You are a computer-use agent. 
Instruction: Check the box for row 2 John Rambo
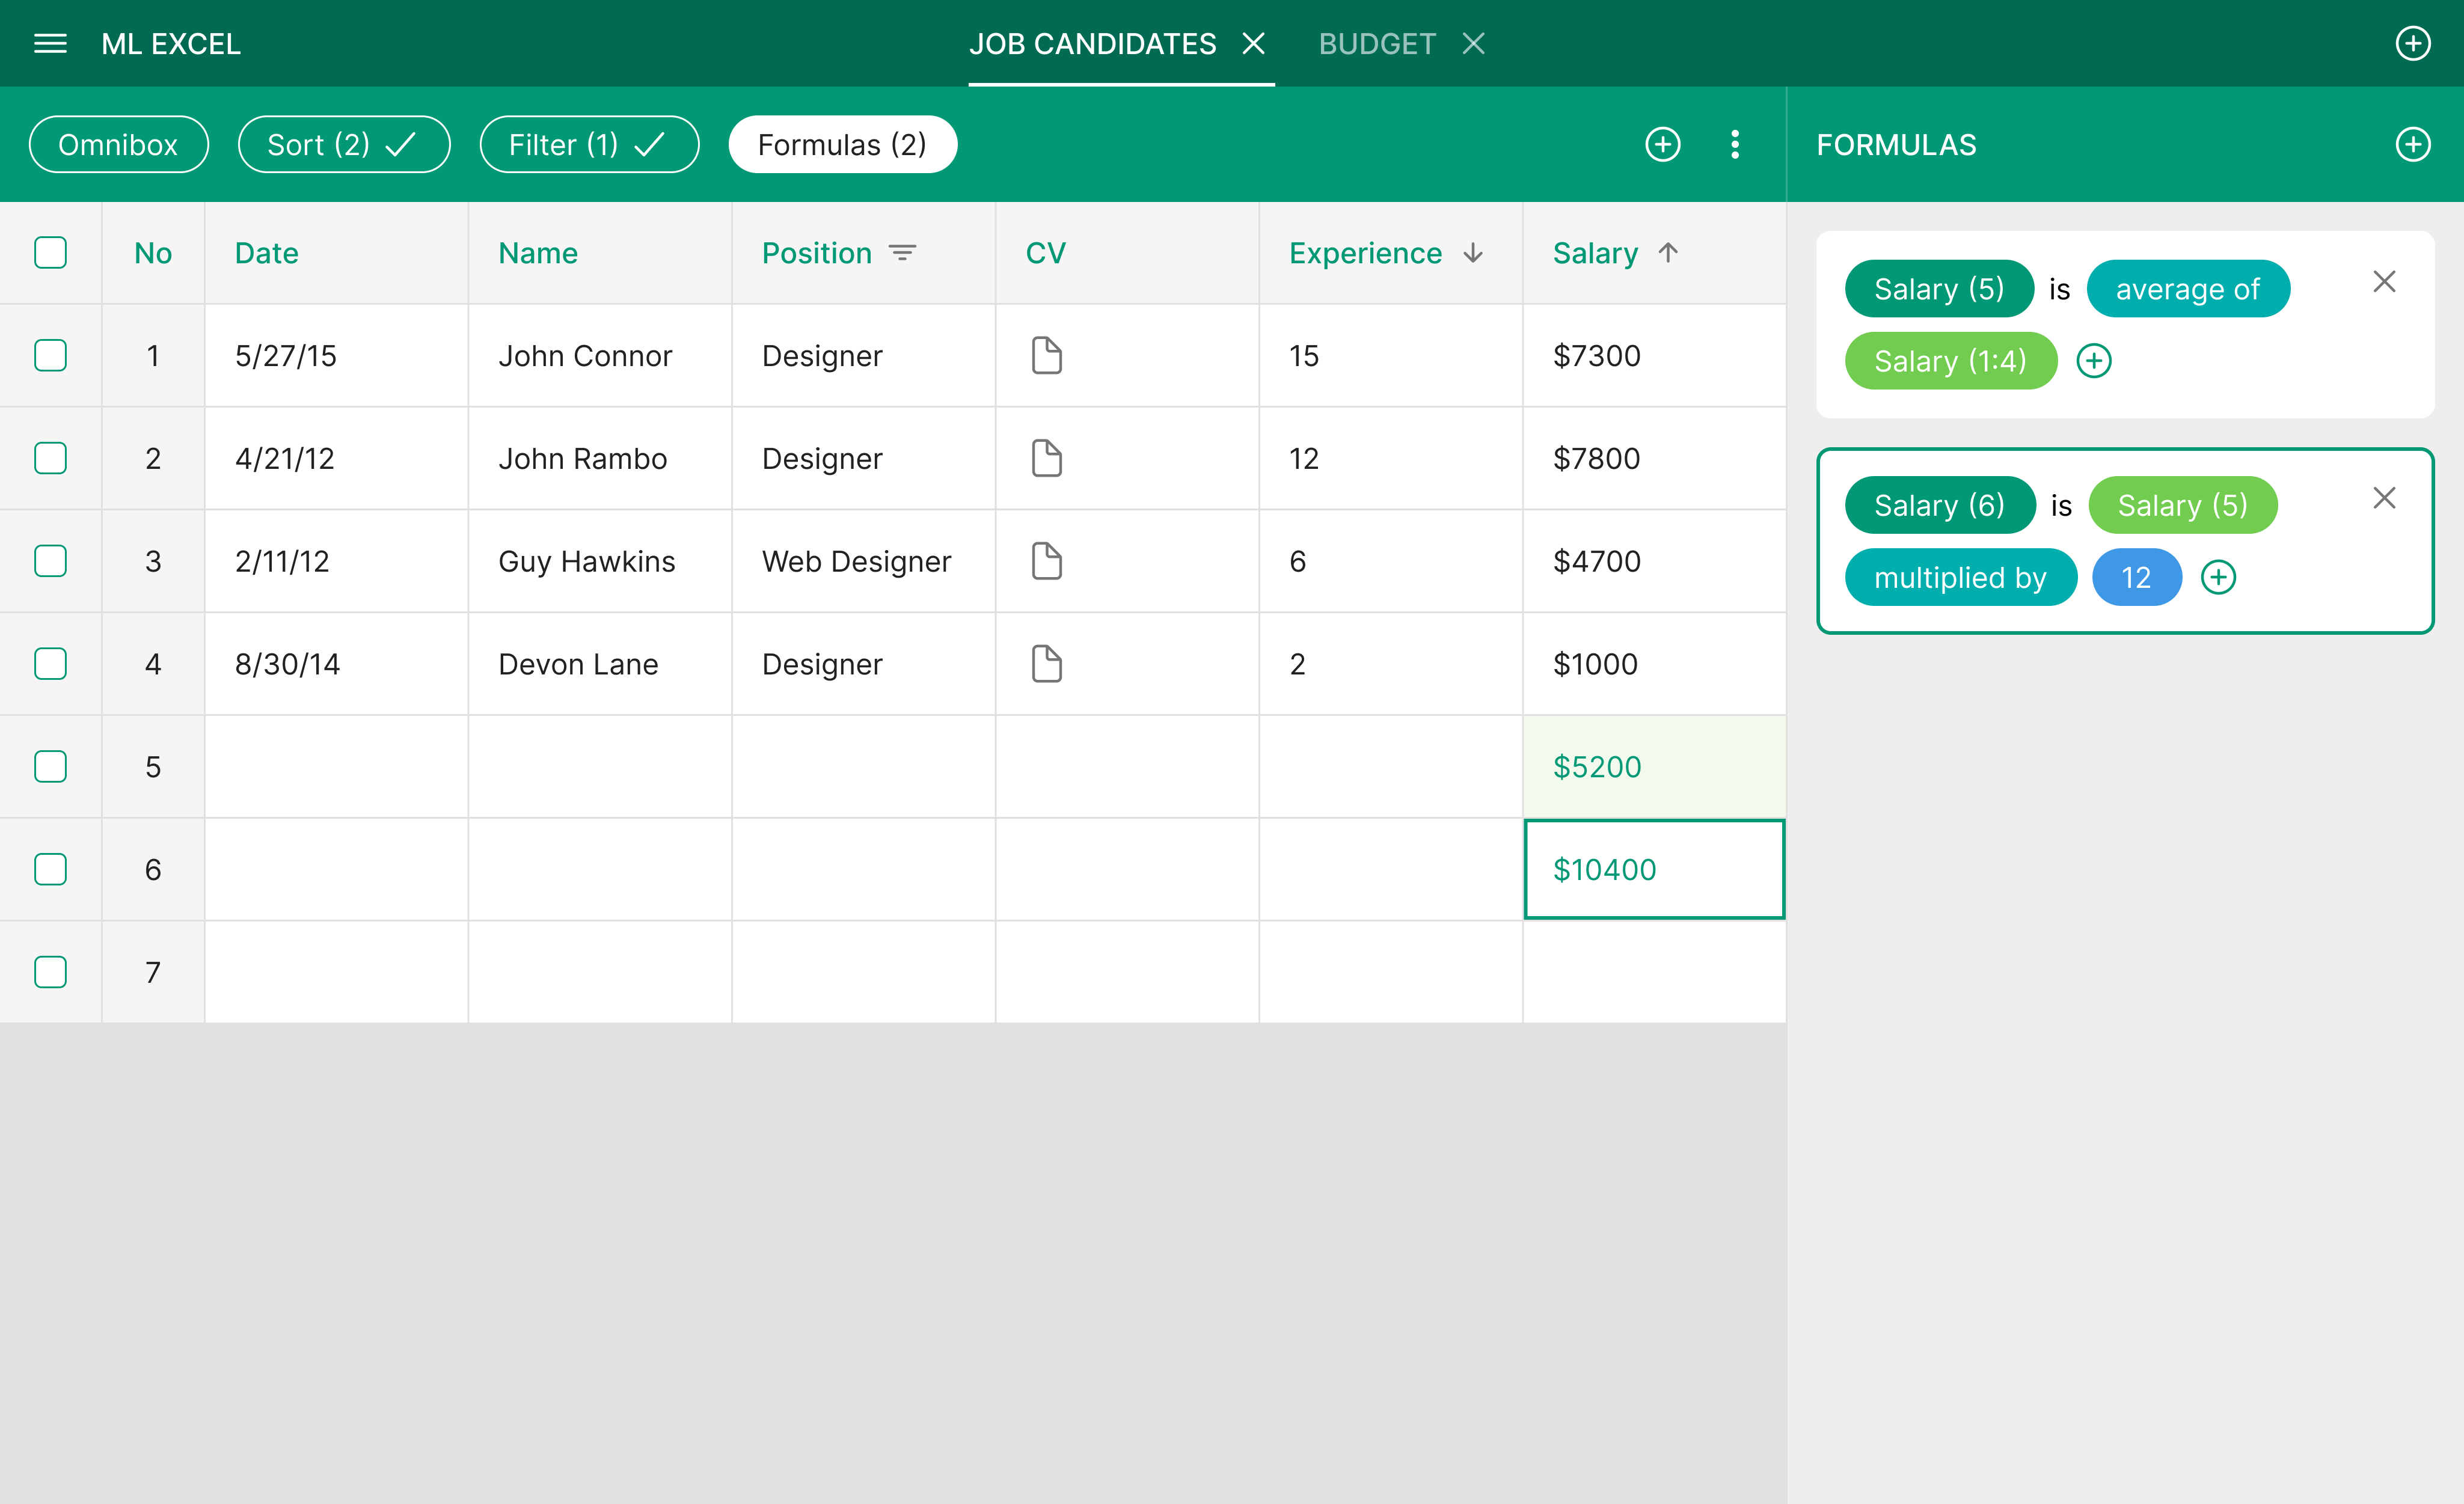(50, 458)
